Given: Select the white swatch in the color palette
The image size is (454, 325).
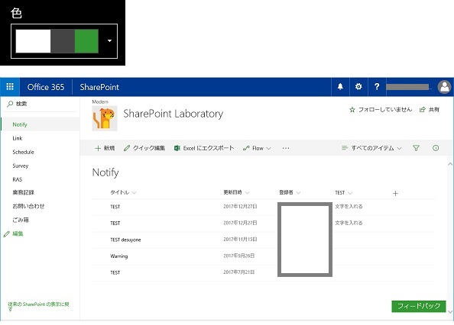Looking at the screenshot, I should click(33, 40).
